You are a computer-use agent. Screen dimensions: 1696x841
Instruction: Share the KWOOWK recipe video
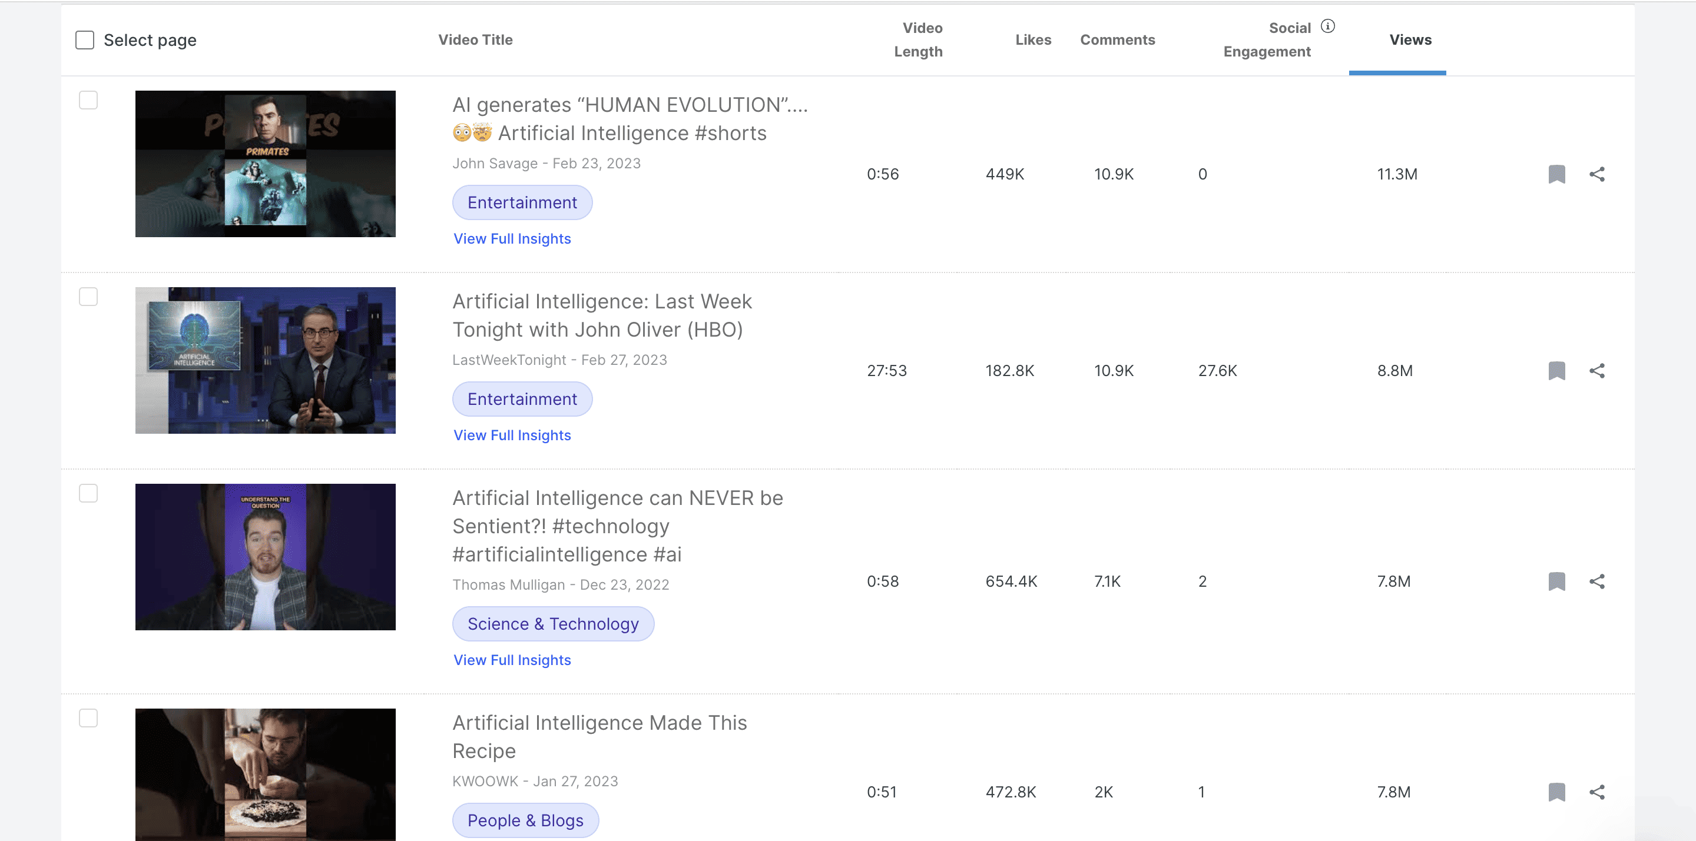coord(1598,792)
